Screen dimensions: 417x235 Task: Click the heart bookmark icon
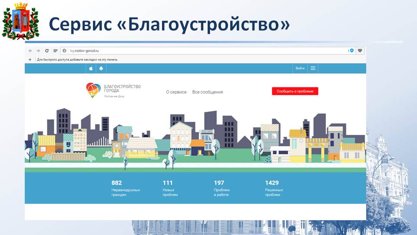pos(360,51)
